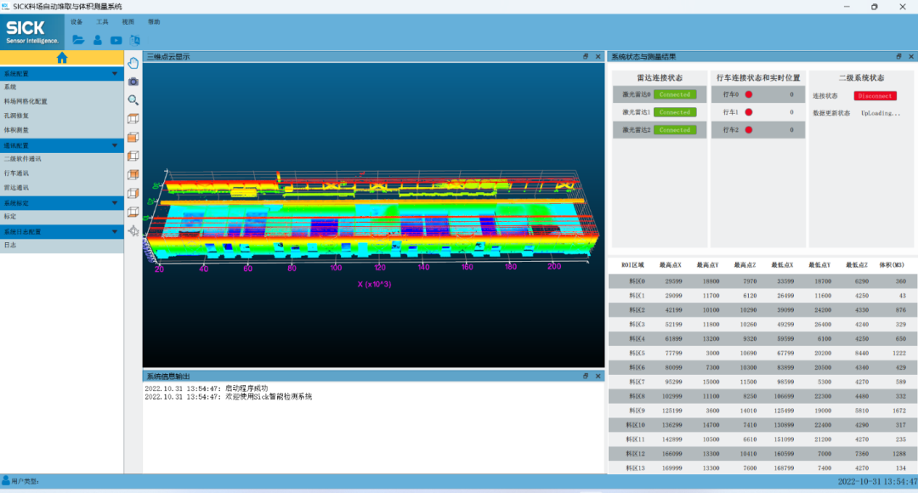
Task: Click the user type icon in the status bar
Action: click(x=5, y=481)
